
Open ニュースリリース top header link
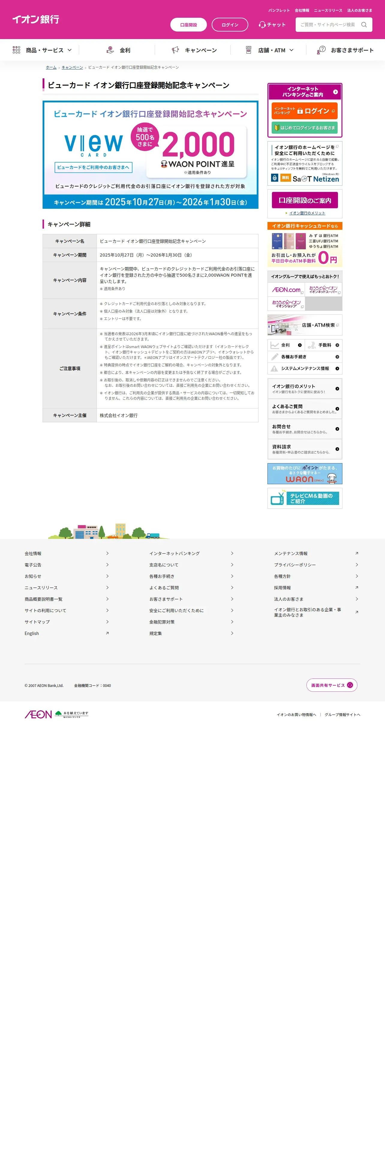click(328, 10)
